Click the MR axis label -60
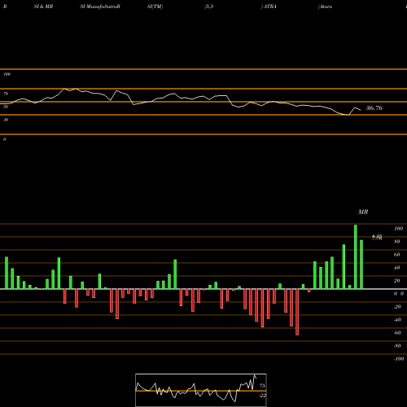 tap(397, 333)
